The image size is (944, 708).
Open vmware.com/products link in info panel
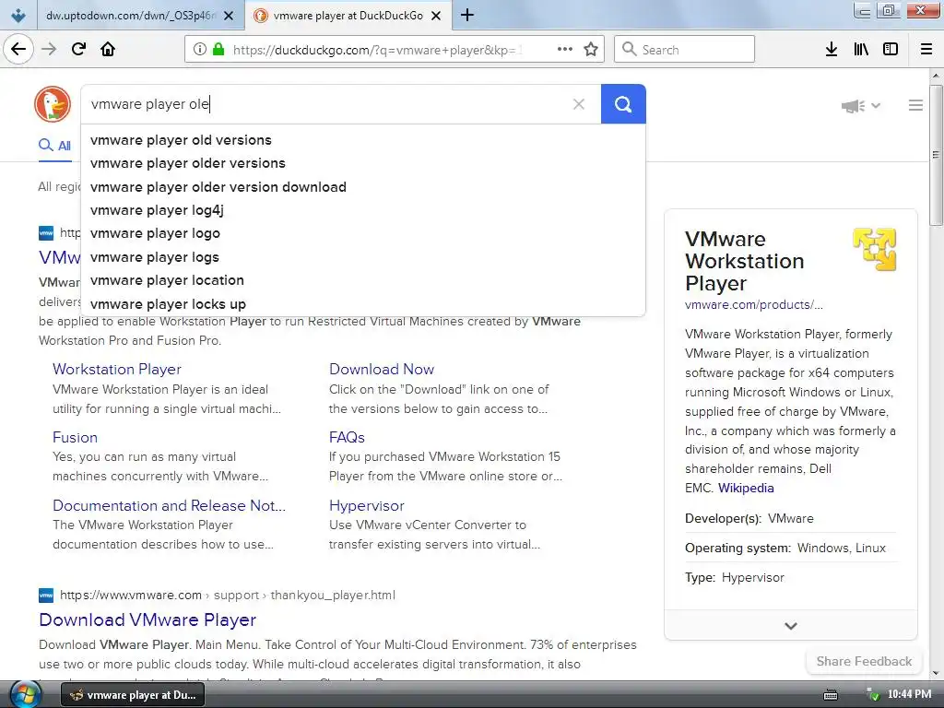[x=754, y=304]
